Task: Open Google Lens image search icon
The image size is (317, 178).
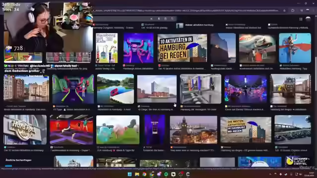Action: (x=165, y=19)
